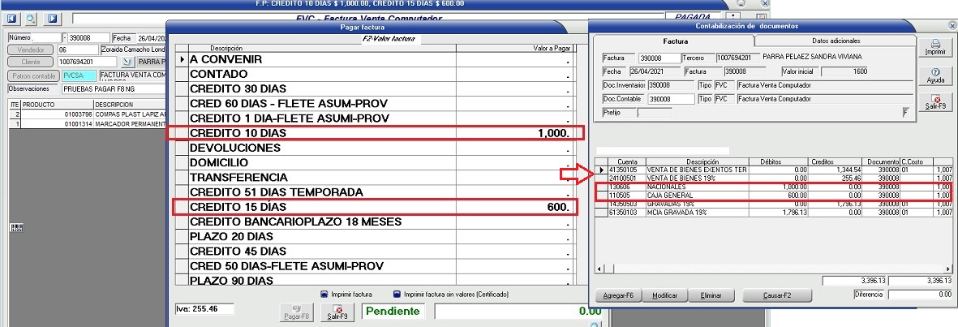Click Salir-F9 in Pagar factura dialog
The width and height of the screenshot is (958, 327).
(x=337, y=311)
